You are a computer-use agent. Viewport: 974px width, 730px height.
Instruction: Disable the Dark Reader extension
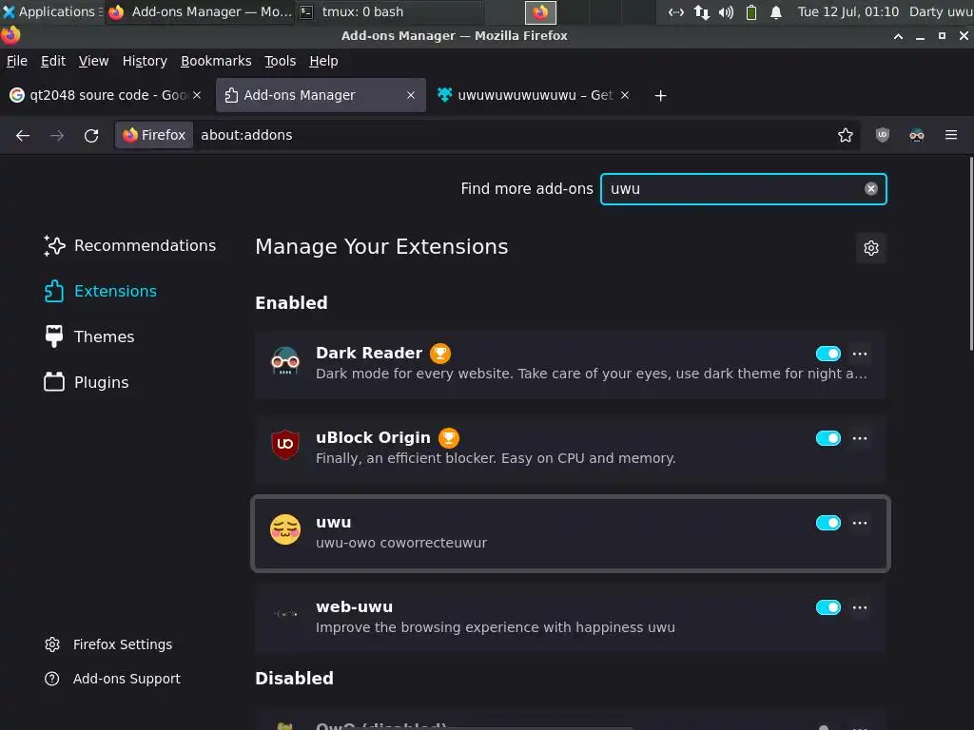828,354
